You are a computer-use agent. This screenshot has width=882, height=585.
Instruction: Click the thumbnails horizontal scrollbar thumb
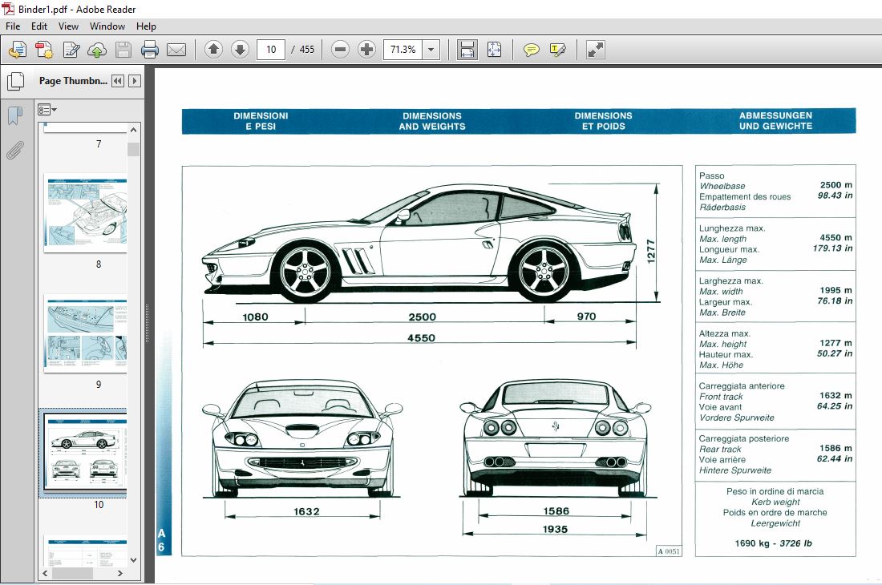(72, 573)
